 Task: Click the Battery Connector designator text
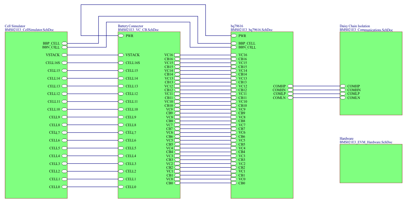pos(130,26)
